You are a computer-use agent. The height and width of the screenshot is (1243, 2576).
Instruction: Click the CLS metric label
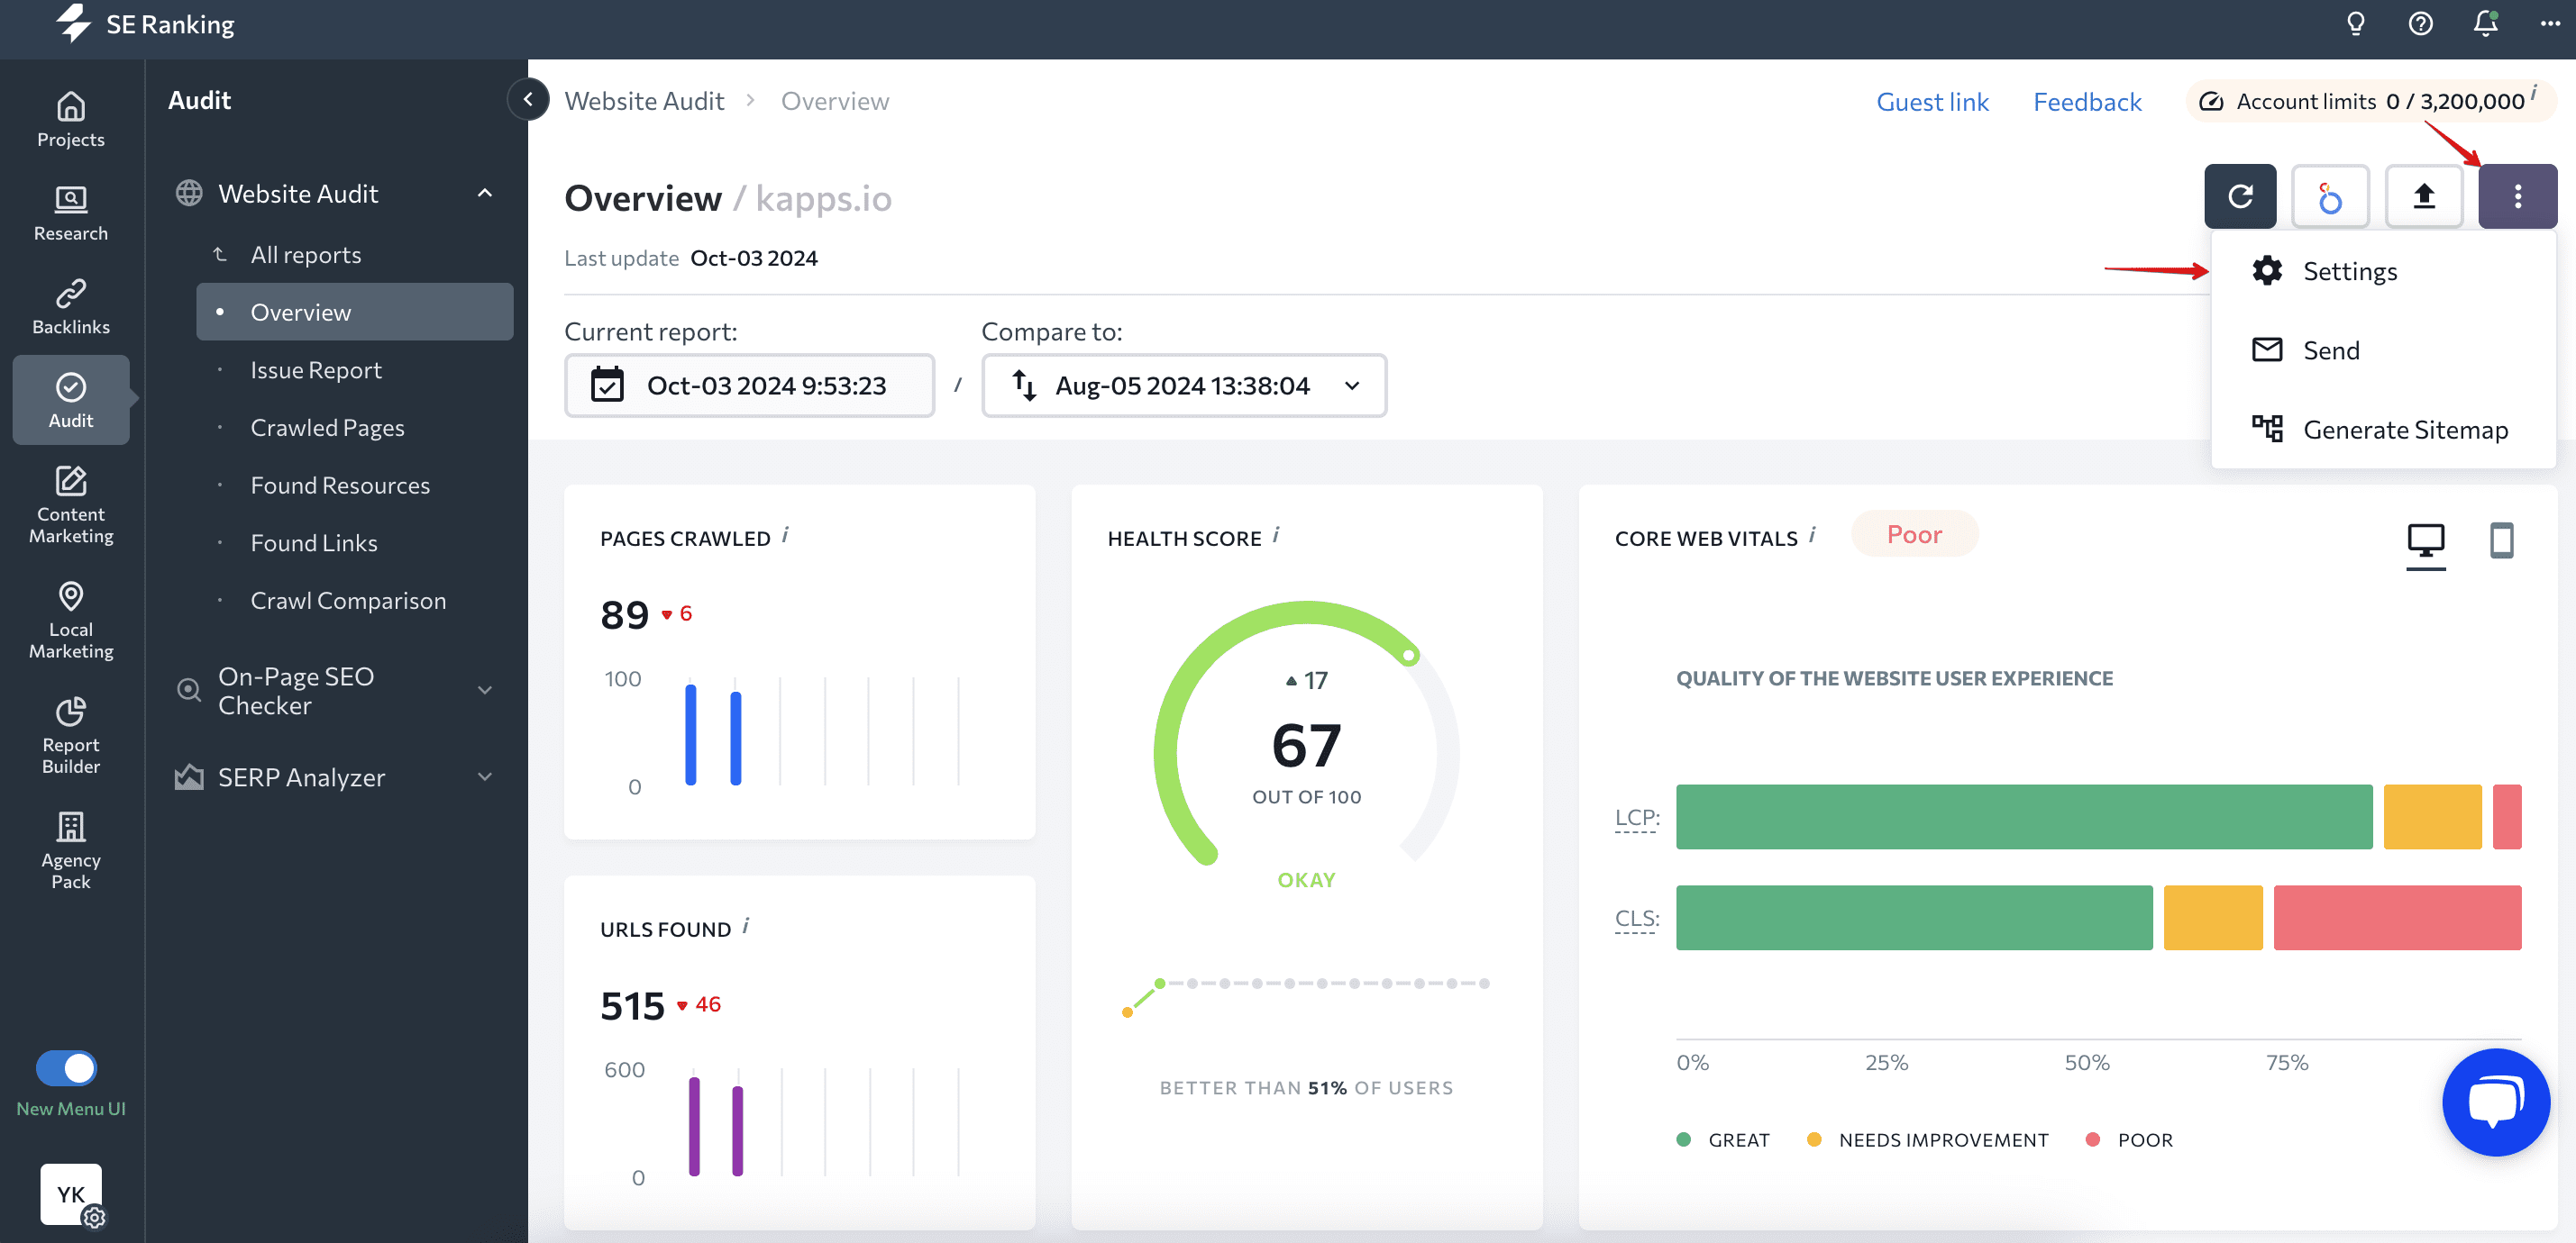point(1637,918)
